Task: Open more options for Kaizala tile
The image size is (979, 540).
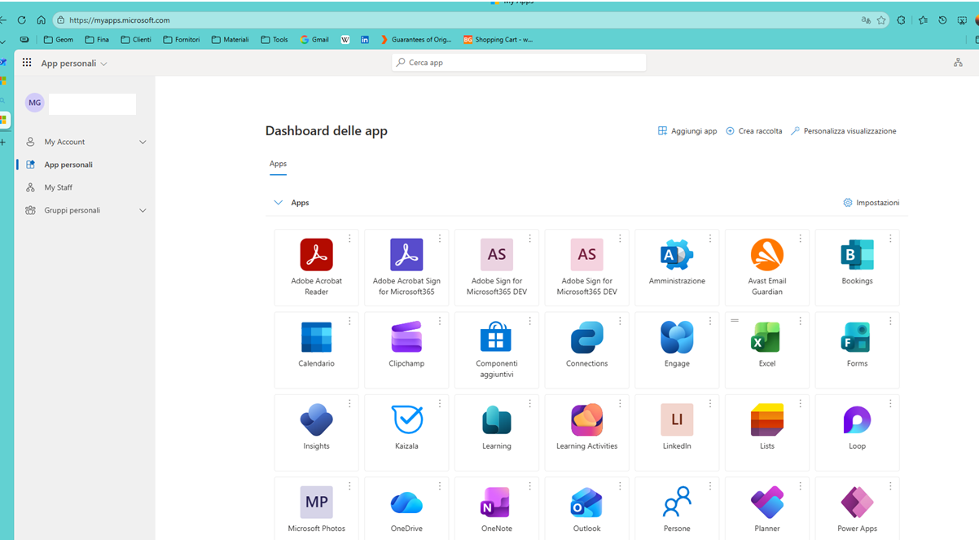Action: coord(440,403)
